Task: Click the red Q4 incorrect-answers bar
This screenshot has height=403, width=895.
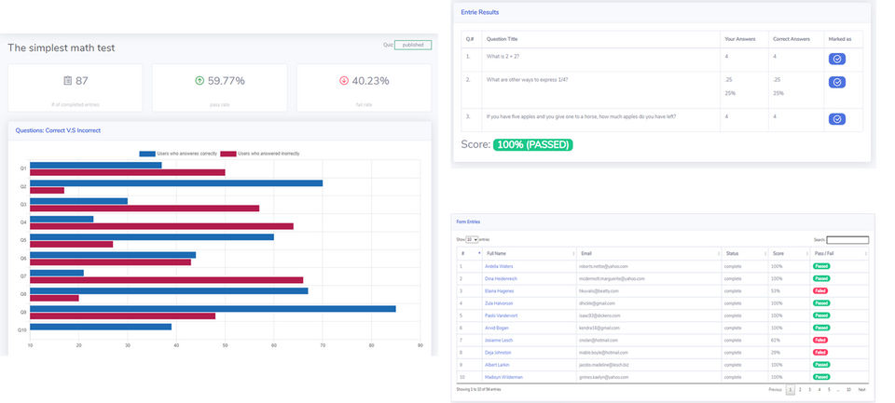Action: [161, 226]
